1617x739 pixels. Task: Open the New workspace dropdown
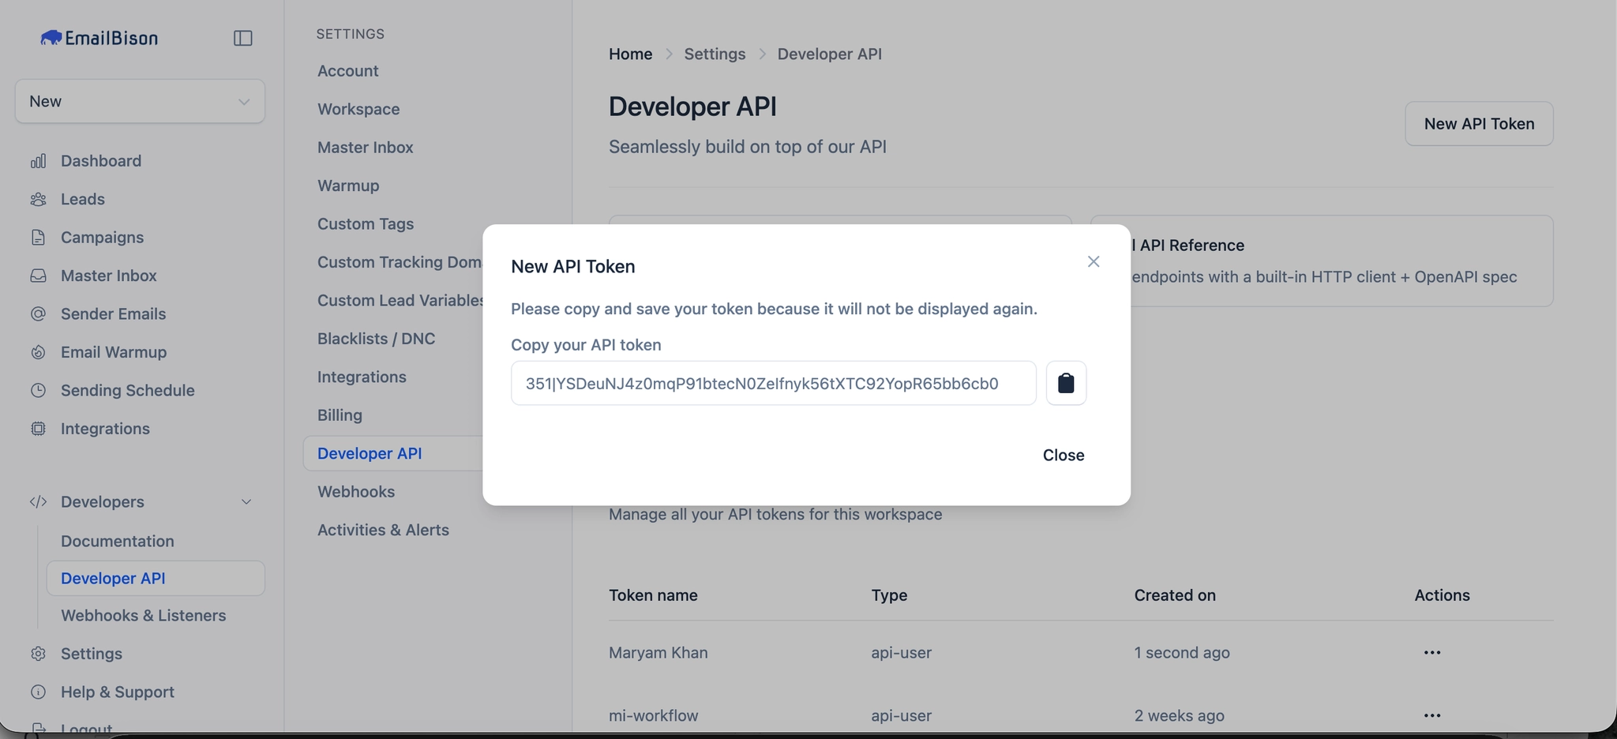click(139, 101)
